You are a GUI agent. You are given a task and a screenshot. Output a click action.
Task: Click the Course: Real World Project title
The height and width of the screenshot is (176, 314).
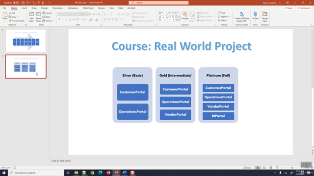pos(182,46)
